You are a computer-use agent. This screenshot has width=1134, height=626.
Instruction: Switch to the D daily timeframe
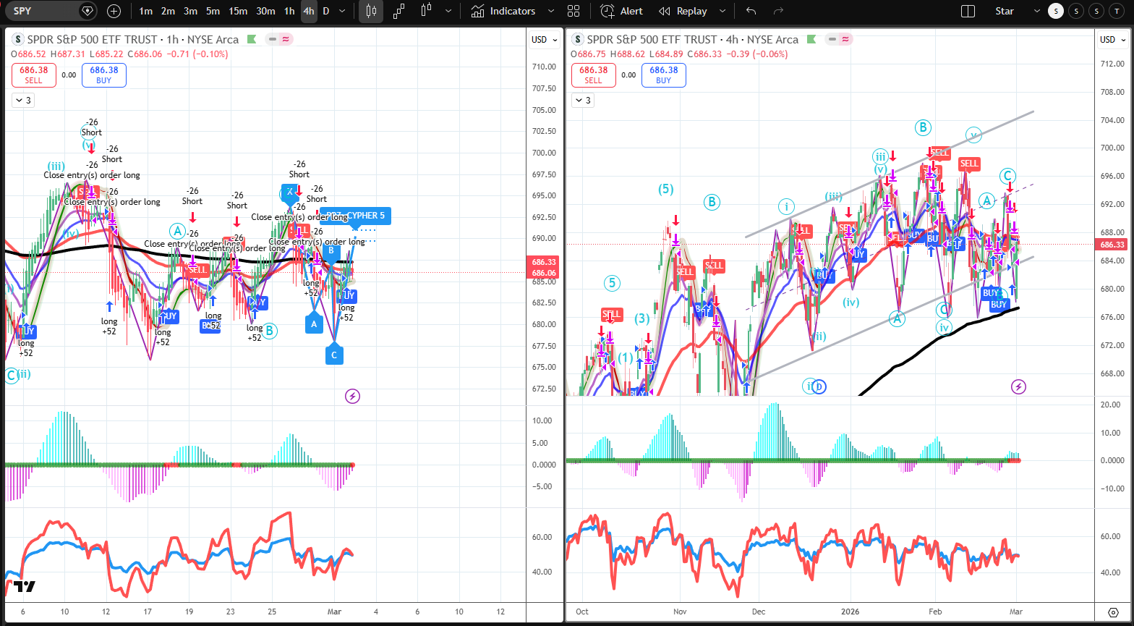325,11
